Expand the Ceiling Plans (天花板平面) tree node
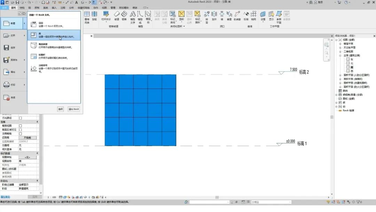This screenshot has height=212, width=376. point(340,47)
